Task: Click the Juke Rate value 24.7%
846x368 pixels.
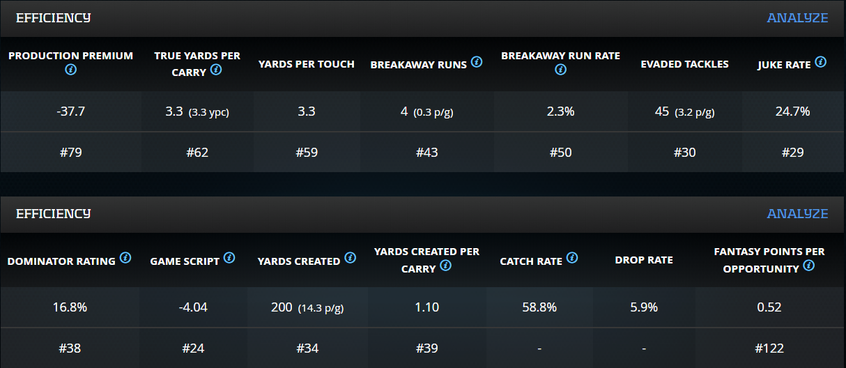Action: pos(792,111)
